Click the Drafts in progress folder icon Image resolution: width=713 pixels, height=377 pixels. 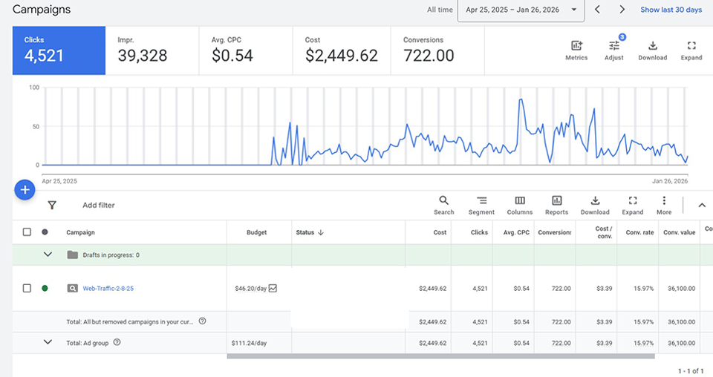(73, 255)
